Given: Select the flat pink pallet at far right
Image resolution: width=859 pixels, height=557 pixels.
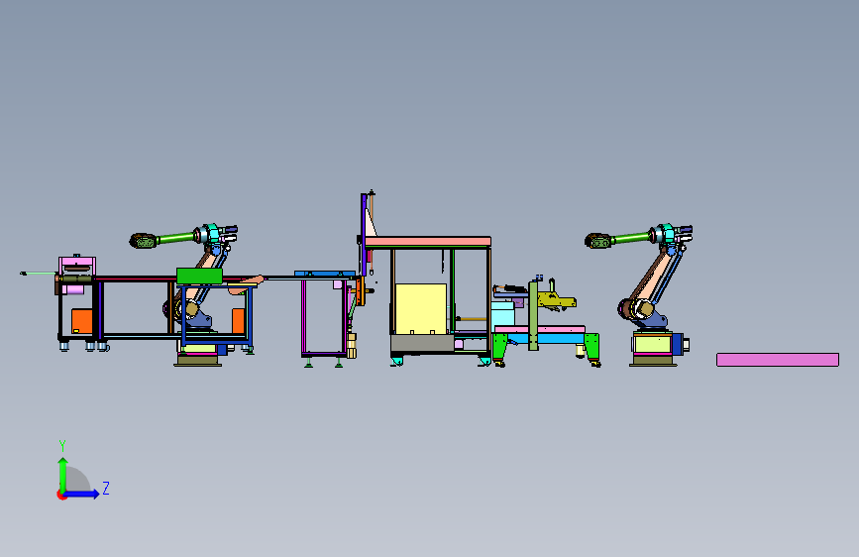Looking at the screenshot, I should 778,360.
